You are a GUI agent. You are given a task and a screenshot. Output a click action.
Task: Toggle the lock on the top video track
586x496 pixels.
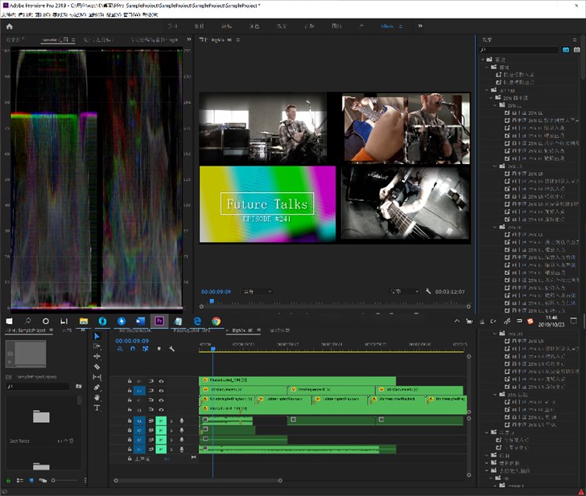[x=129, y=380]
